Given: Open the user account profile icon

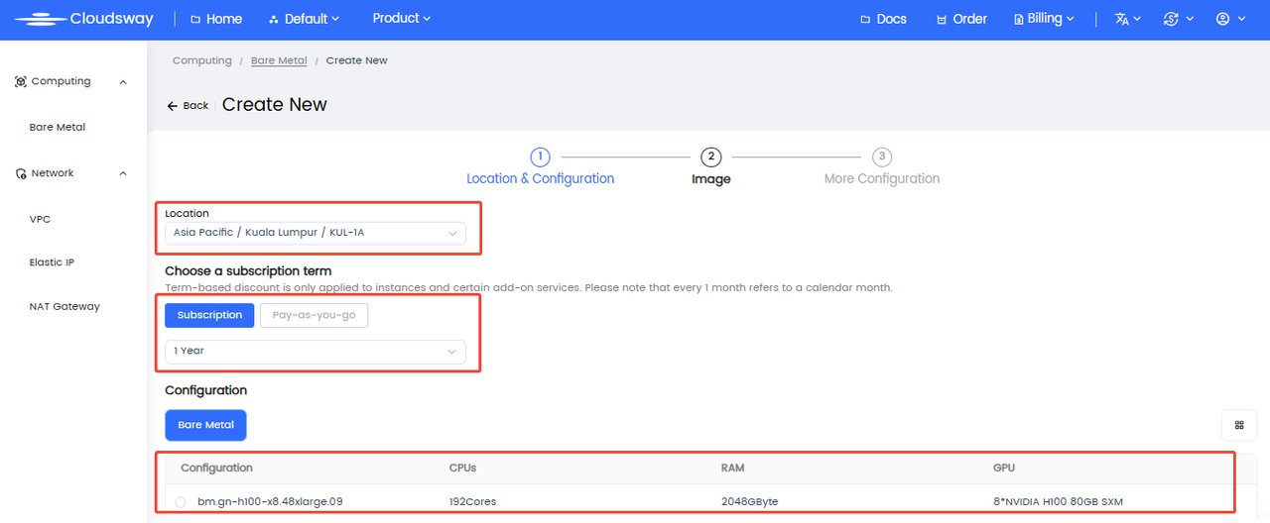Looking at the screenshot, I should (x=1223, y=19).
